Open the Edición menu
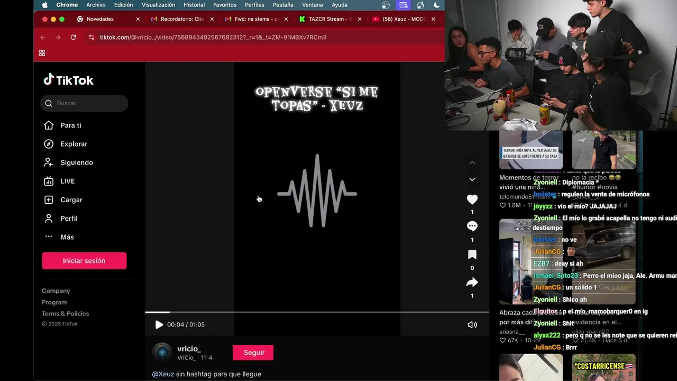677x381 pixels. [x=124, y=5]
